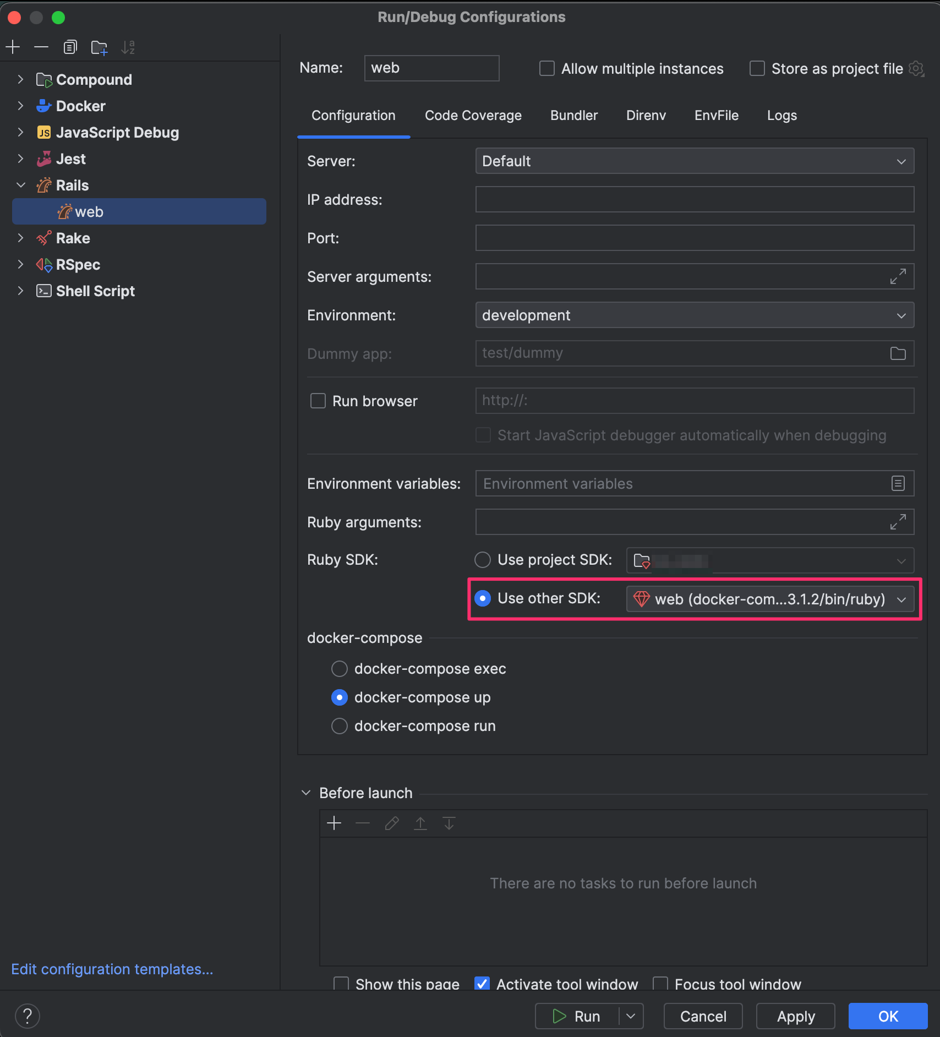Expand the Docker configuration group
Image resolution: width=940 pixels, height=1037 pixels.
(21, 106)
